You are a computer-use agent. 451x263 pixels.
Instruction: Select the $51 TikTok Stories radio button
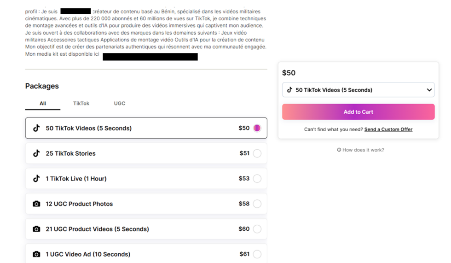pyautogui.click(x=257, y=153)
